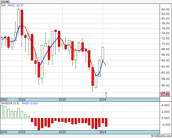Click the final red MACD bar after 2024
Image resolution: width=172 pixels, height=138 pixels.
pyautogui.click(x=106, y=122)
